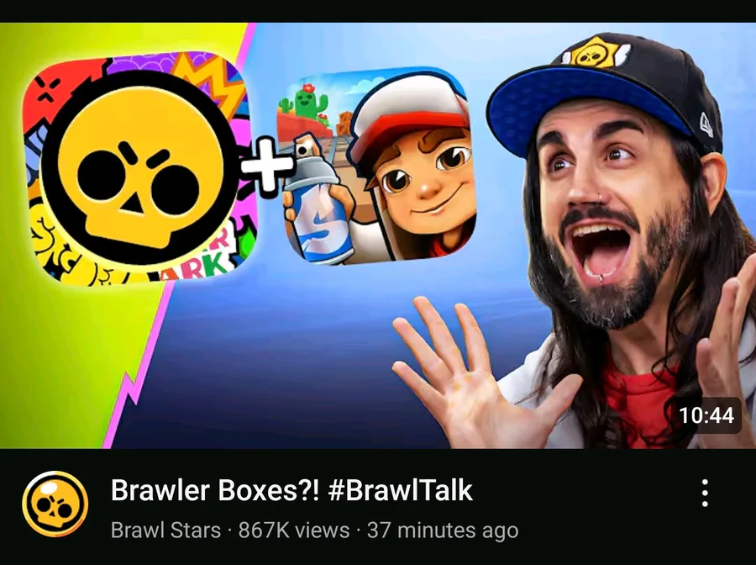Click the Subway Surfers app icon in thumbnail
The image size is (756, 565).
click(377, 166)
